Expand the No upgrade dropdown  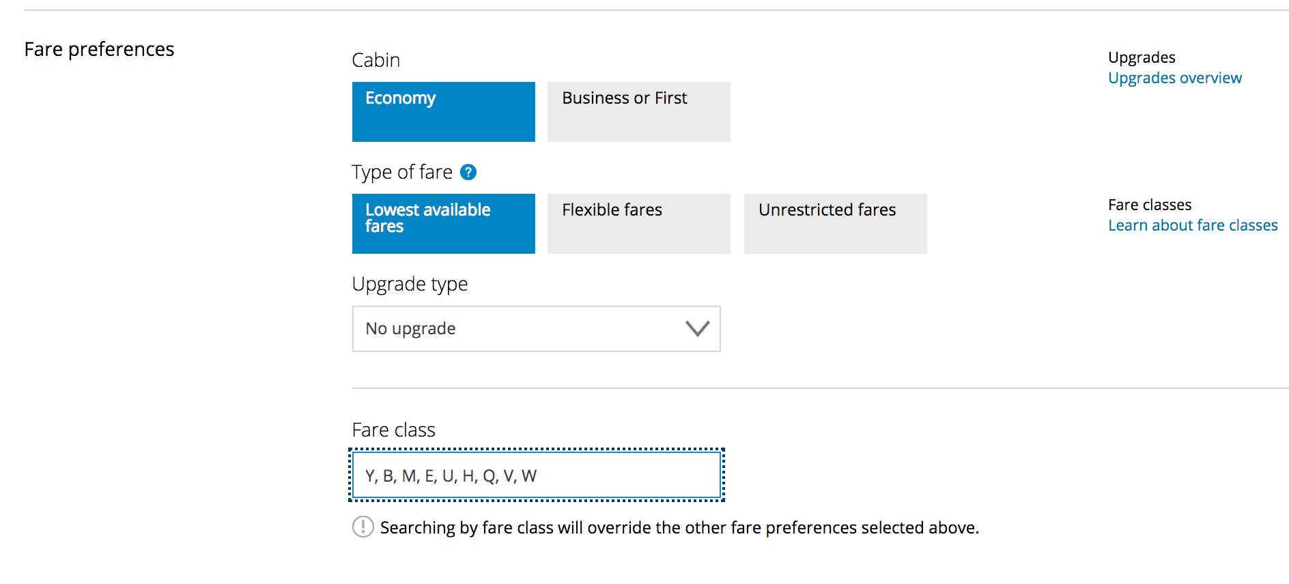(x=537, y=329)
